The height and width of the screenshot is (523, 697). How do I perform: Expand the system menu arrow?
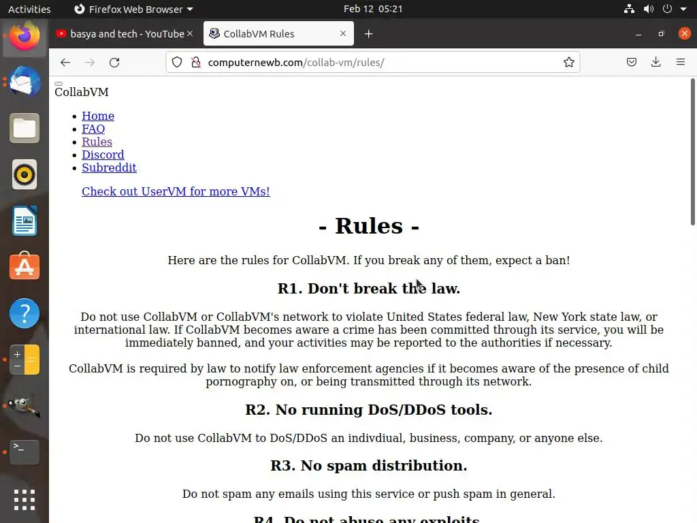click(x=683, y=9)
